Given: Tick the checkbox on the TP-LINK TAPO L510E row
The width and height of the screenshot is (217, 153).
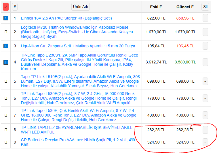Looking at the screenshot, I should tap(6, 130).
